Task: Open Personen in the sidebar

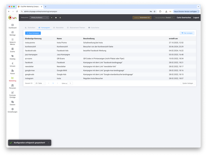Action: coord(12,86)
